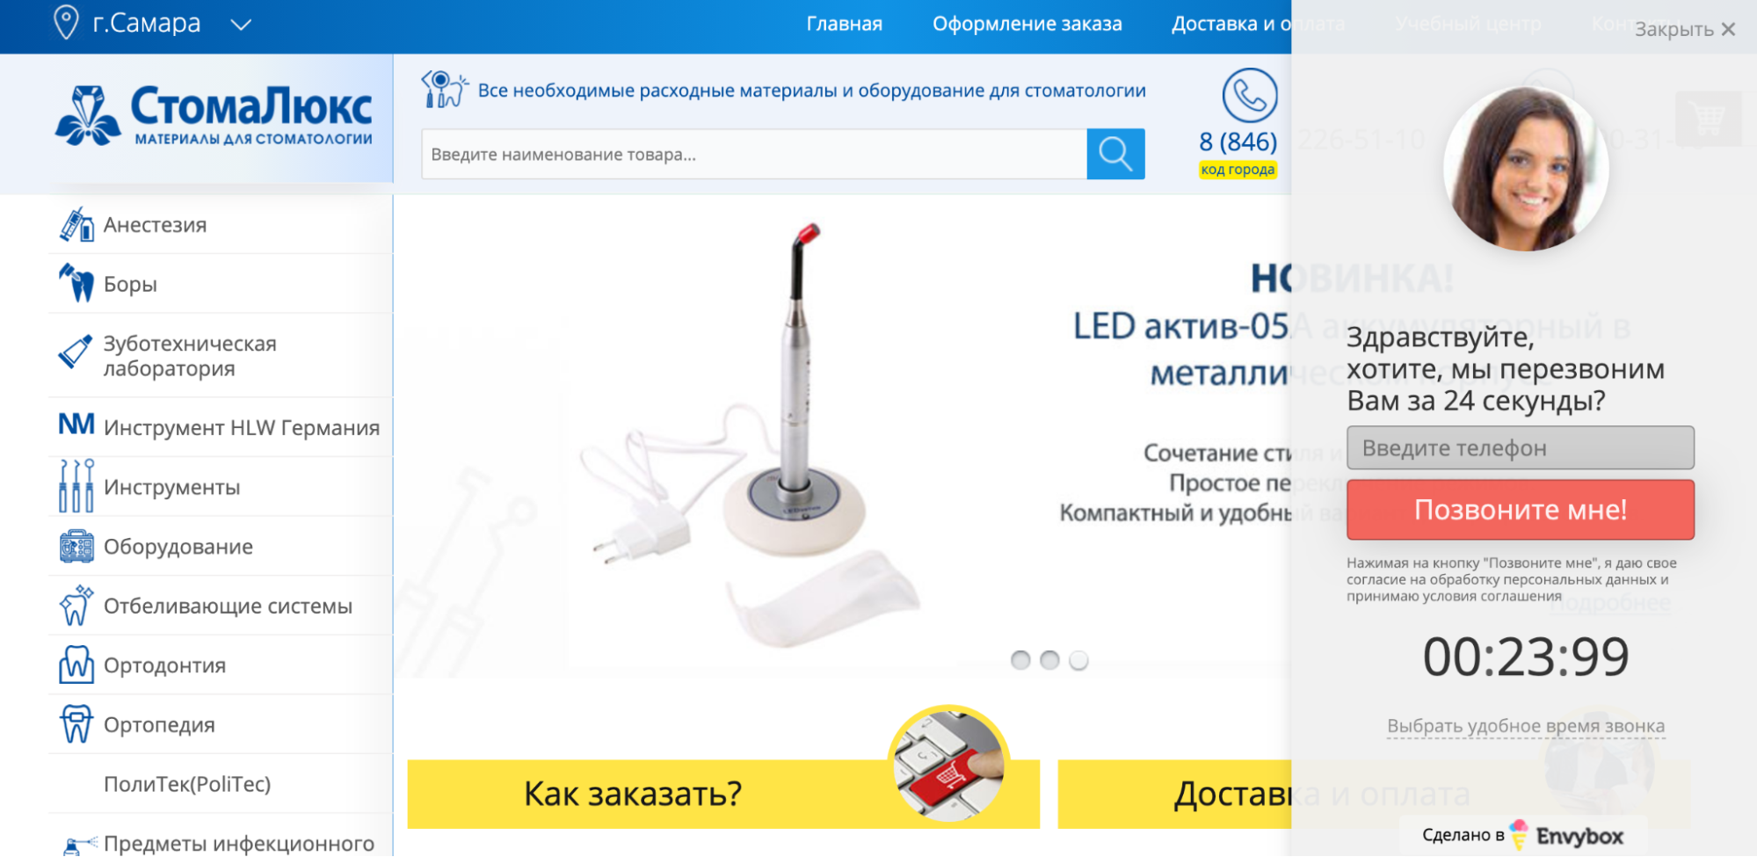The image size is (1757, 857).
Task: Expand the г.Самара city dropdown chevron
Action: pos(241,25)
